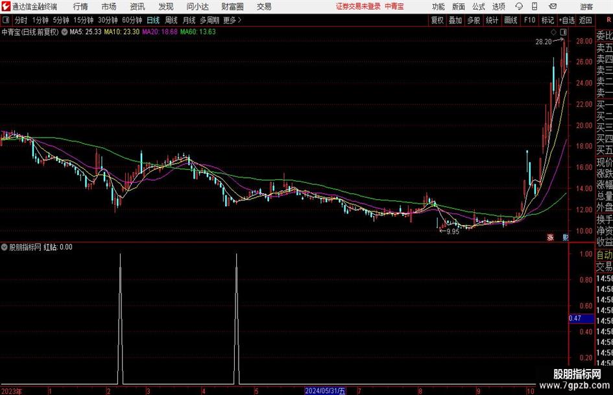Switch to the 月线 monthly tab
This screenshot has width=613, height=395.
189,20
